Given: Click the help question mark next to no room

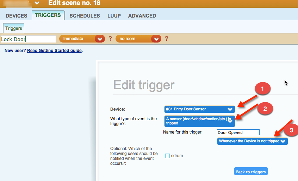Looking at the screenshot, I should [167, 39].
